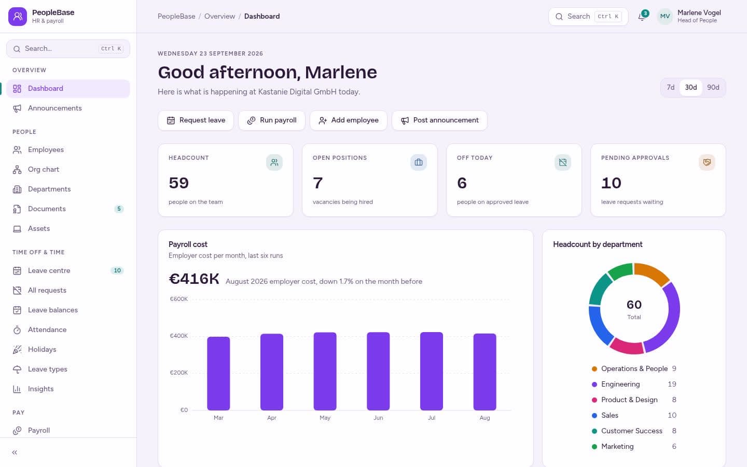Open Employees page

tap(68, 149)
